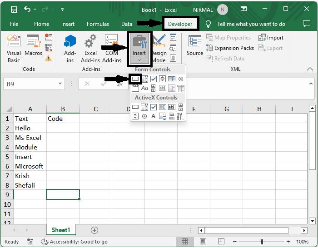The image size is (318, 248).
Task: Open Excel Add-ins manager
Action: 90,49
